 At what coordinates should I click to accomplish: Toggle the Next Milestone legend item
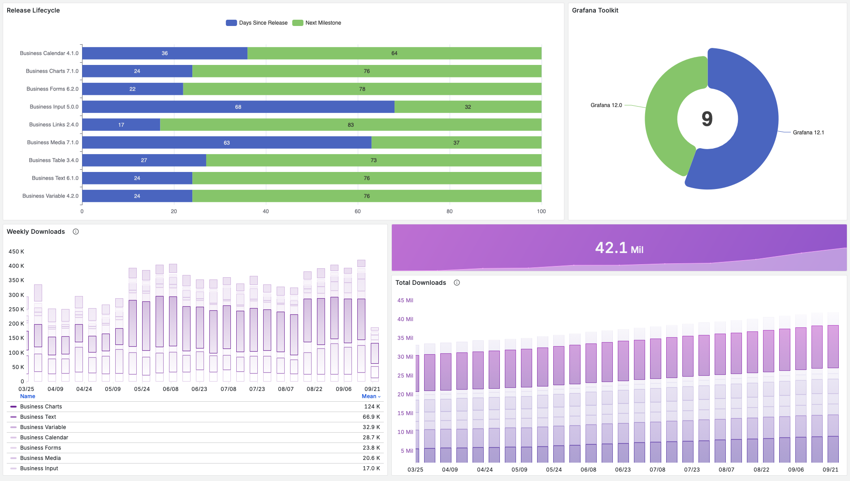pos(317,23)
